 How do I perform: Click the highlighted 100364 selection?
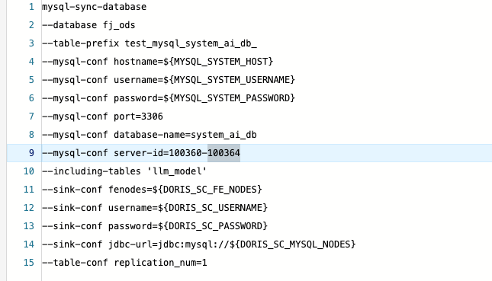(x=223, y=153)
